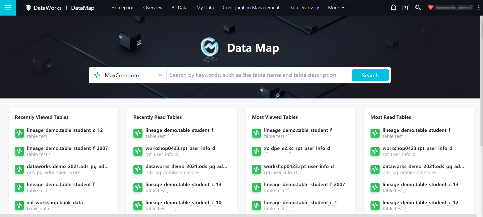The height and width of the screenshot is (217, 483).
Task: Click the wrench settings icon
Action: 418,8
